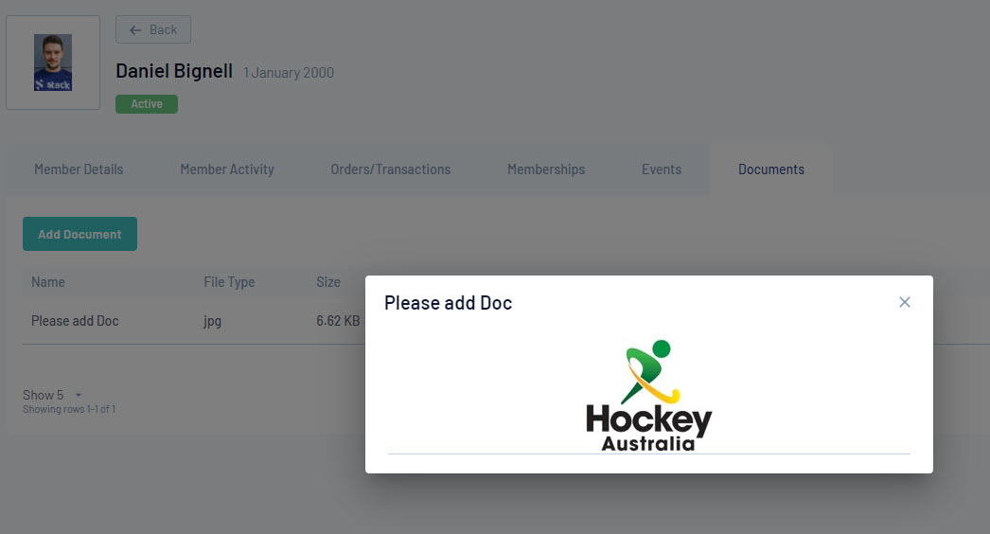This screenshot has width=990, height=534.
Task: Click Daniel Bignell's profile photo
Action: click(x=53, y=62)
